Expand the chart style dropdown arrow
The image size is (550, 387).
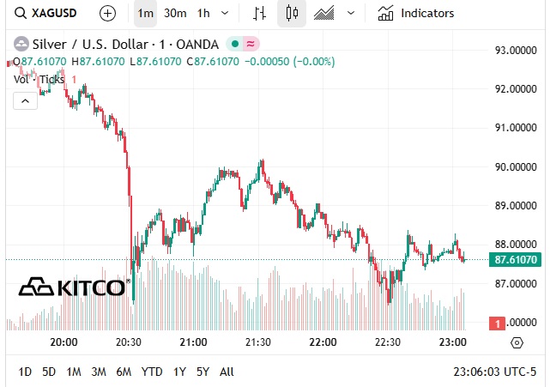(350, 14)
